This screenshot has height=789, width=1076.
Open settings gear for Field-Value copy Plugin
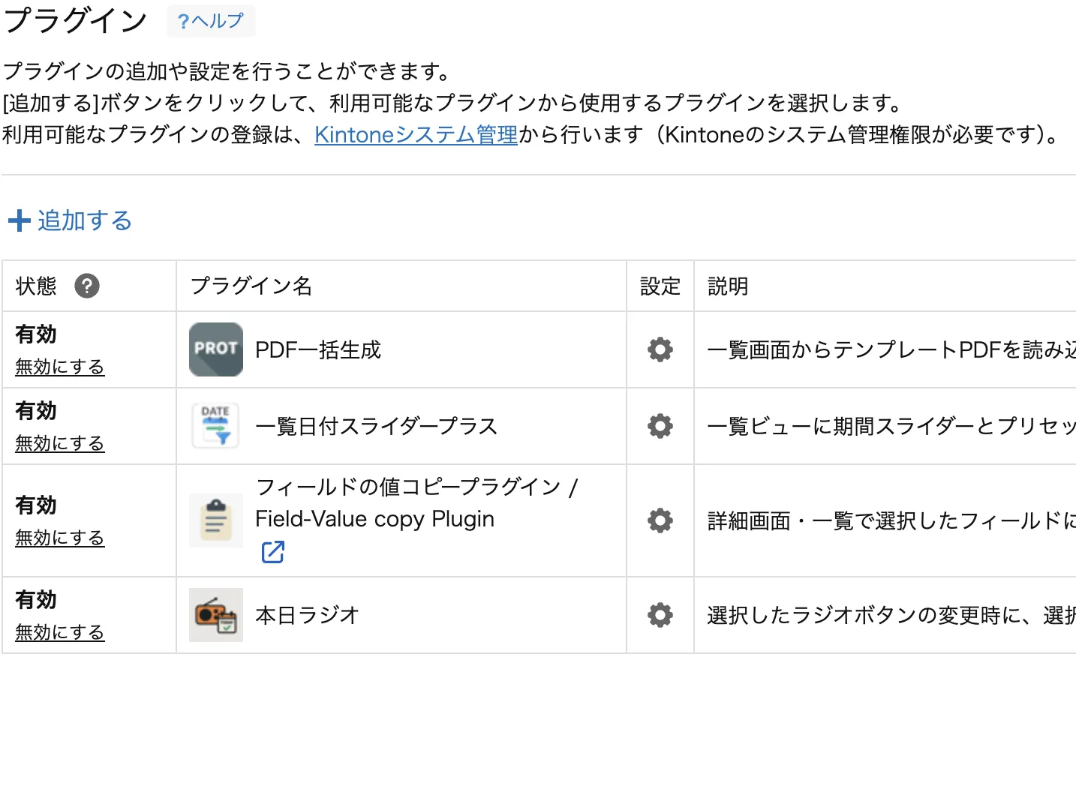click(659, 520)
